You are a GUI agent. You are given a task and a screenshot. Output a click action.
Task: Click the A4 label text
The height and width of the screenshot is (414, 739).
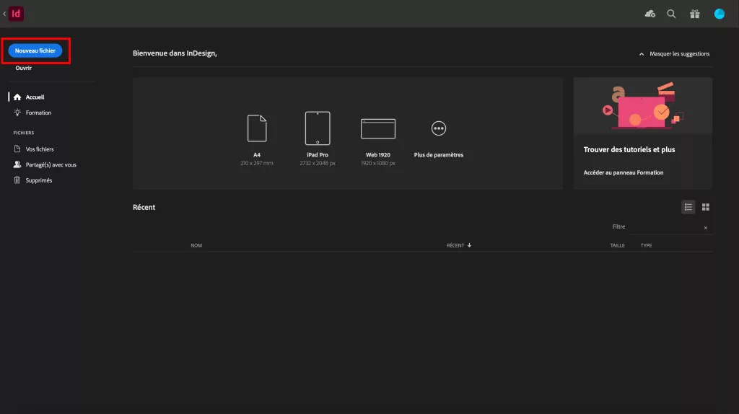pyautogui.click(x=257, y=154)
